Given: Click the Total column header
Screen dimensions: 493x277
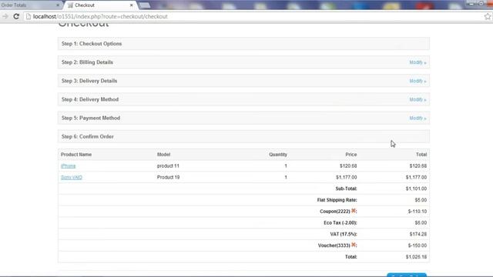Looking at the screenshot, I should (x=421, y=155).
